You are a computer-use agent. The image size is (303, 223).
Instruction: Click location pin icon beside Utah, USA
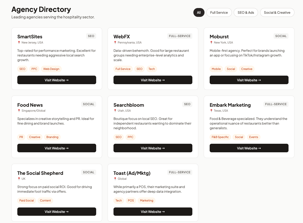tap(115, 111)
